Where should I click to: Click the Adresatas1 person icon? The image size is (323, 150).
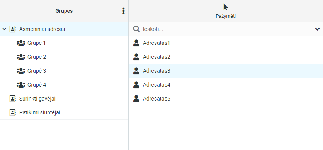[136, 43]
